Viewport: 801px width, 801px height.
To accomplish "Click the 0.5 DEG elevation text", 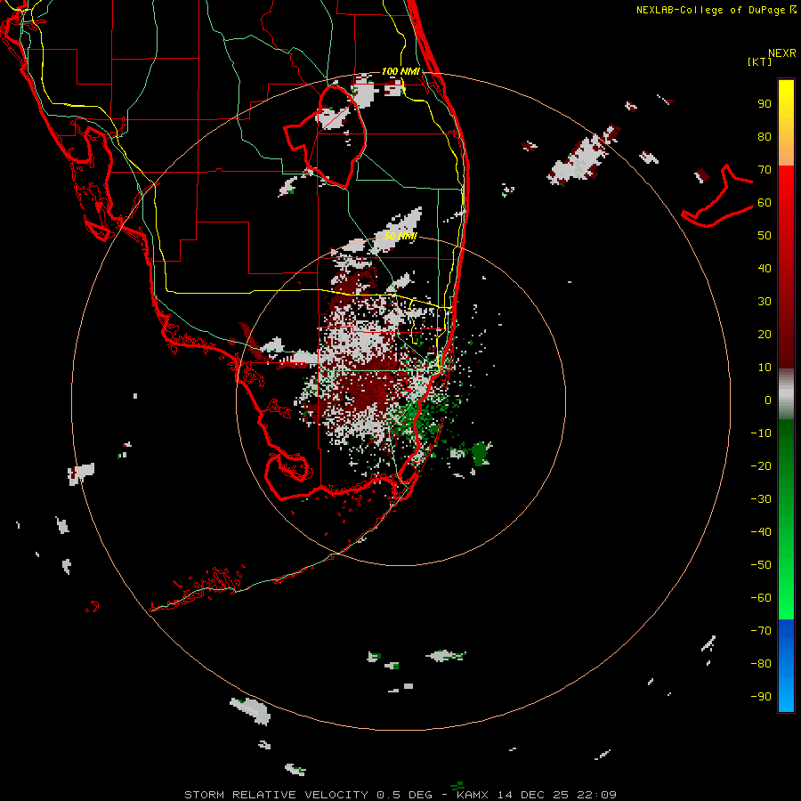I will [405, 795].
